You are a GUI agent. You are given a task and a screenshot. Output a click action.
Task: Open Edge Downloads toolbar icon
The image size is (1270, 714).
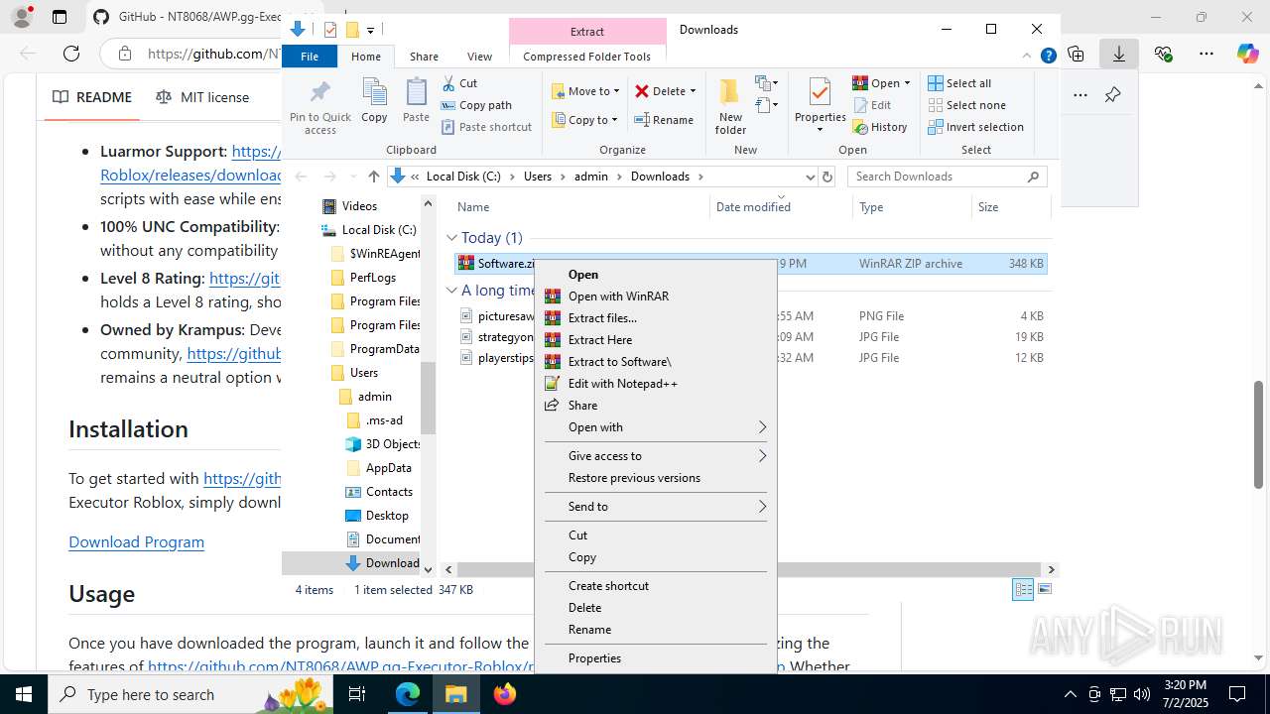[1119, 54]
